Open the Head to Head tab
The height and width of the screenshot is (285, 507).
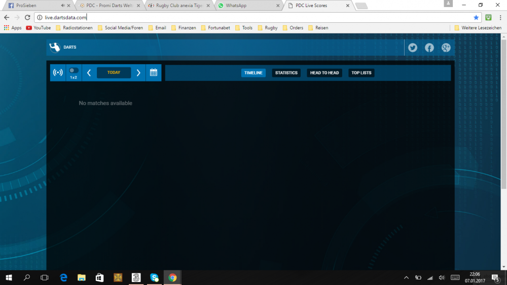pyautogui.click(x=324, y=73)
